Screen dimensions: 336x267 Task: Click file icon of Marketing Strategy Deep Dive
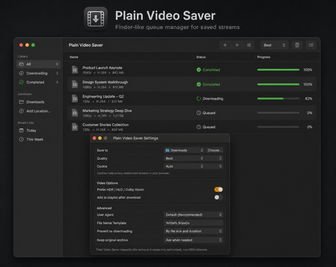[75, 113]
